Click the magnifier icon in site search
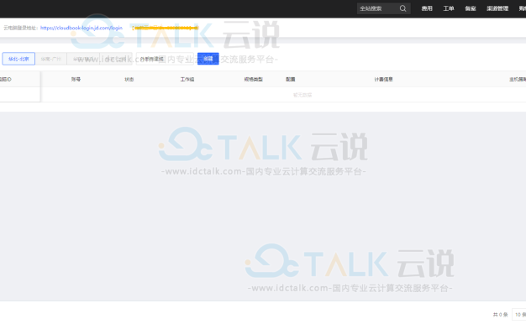 click(402, 8)
